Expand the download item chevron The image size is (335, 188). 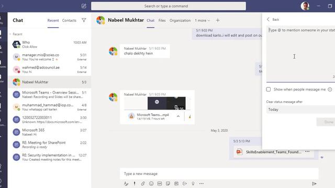coord(178,116)
